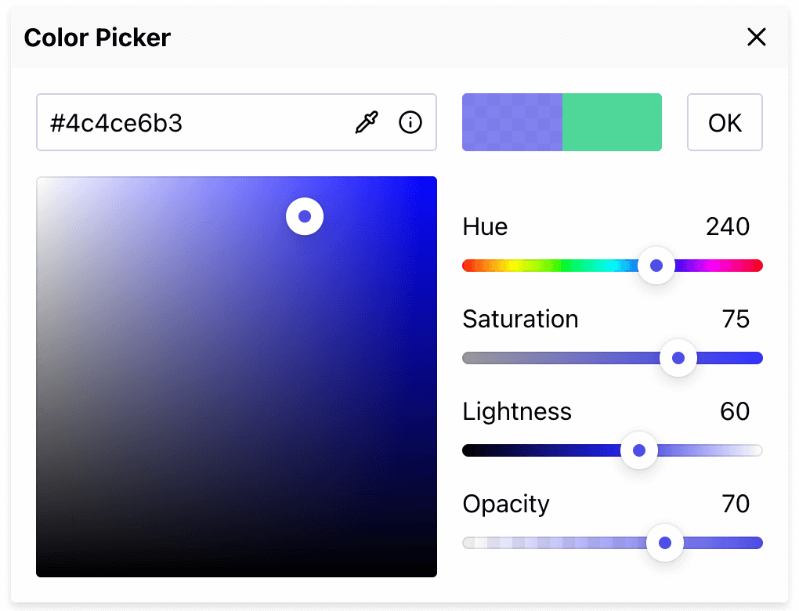This screenshot has width=799, height=611.
Task: Click the Lightness slider handle
Action: pos(639,450)
